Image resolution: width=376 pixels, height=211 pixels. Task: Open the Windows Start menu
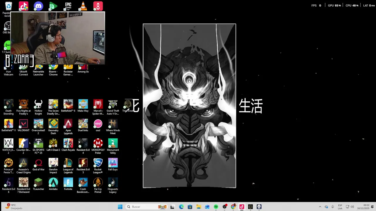point(120,207)
